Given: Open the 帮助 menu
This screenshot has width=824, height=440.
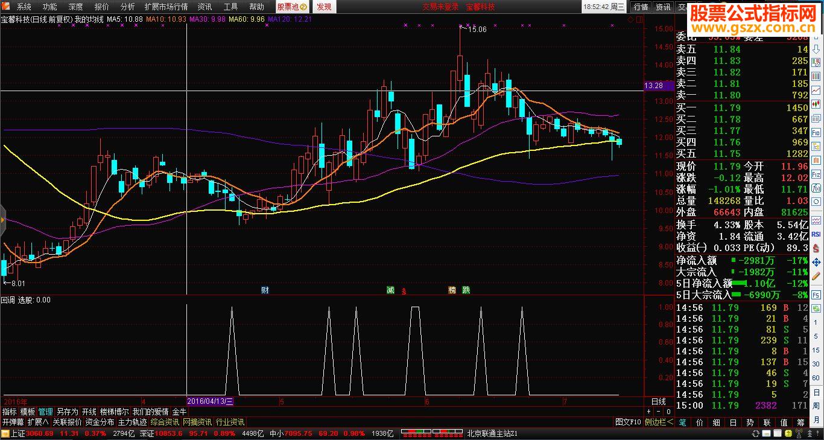Looking at the screenshot, I should click(256, 7).
